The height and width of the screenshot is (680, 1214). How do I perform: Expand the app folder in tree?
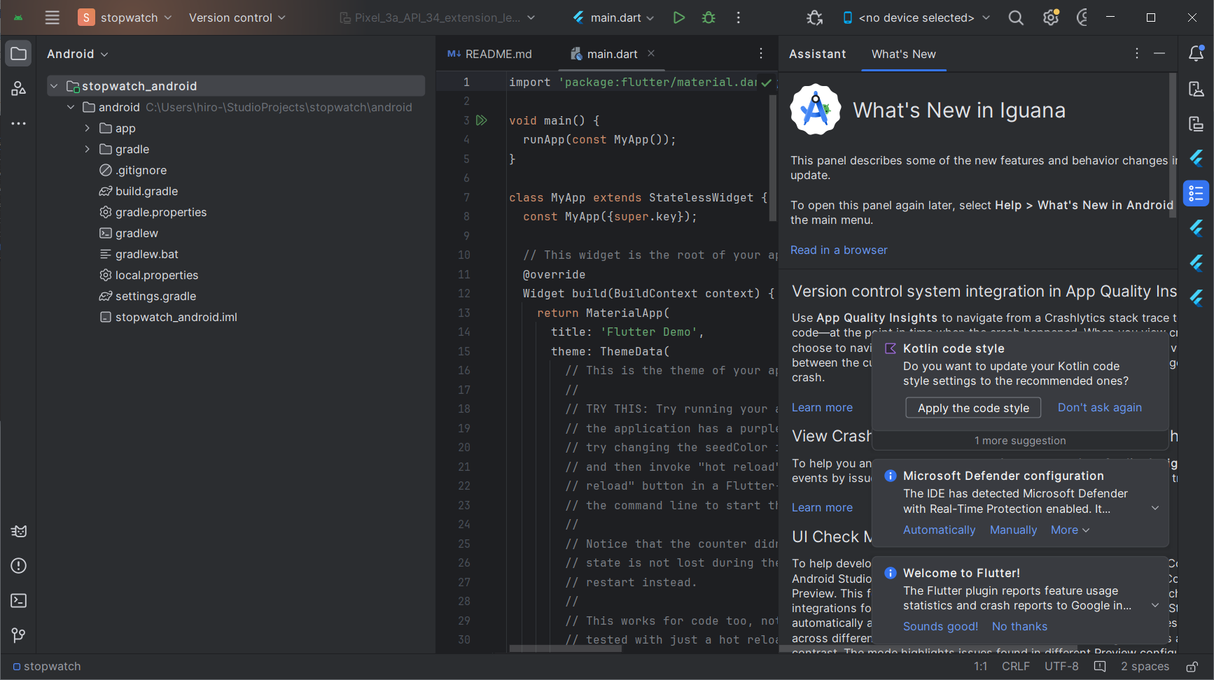point(88,128)
